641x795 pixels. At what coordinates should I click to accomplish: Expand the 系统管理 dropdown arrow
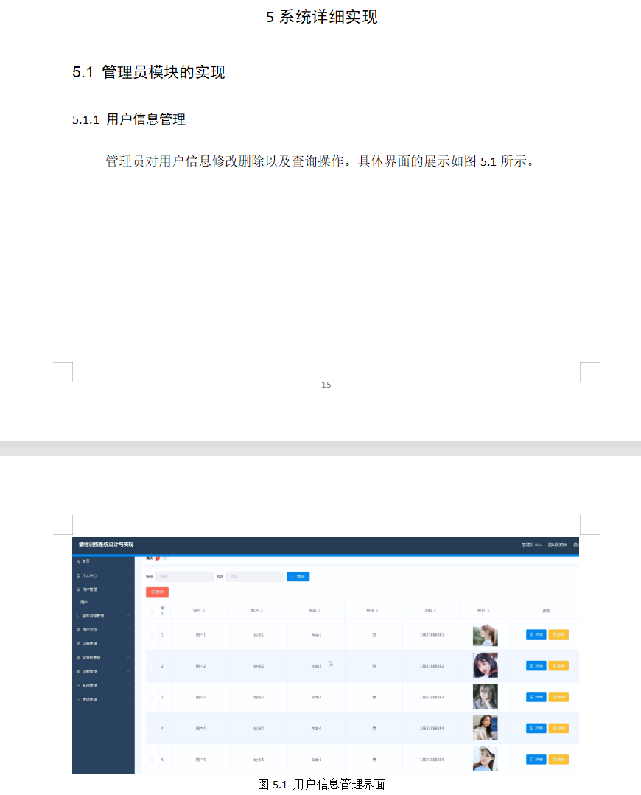[127, 684]
